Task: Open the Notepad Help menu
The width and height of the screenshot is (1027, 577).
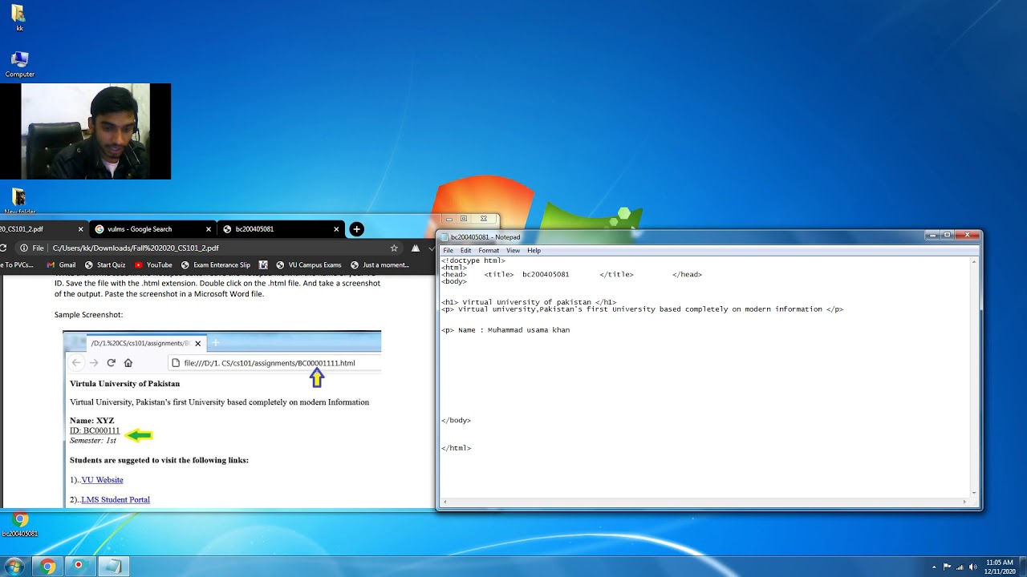Action: pyautogui.click(x=534, y=251)
